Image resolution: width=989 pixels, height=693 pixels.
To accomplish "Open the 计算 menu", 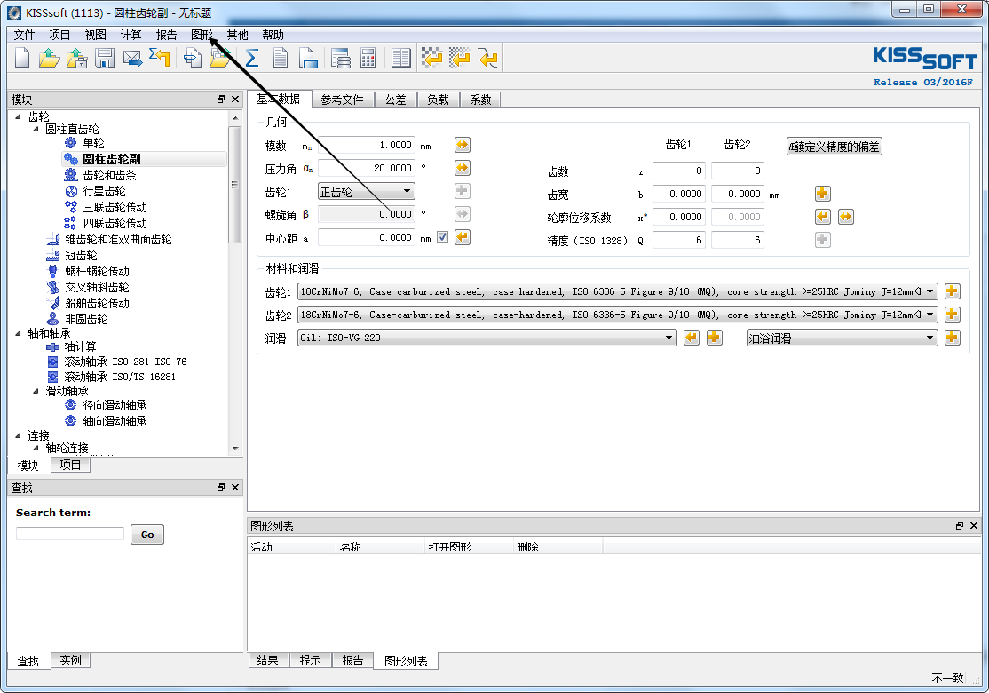I will [131, 35].
